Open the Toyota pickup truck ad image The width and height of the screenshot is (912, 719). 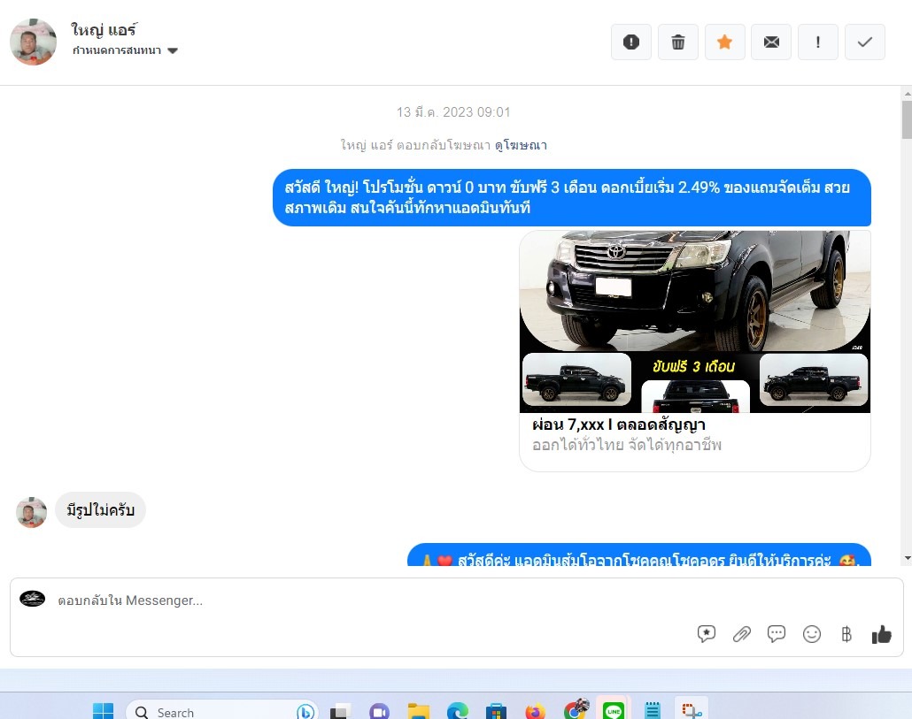[694, 322]
